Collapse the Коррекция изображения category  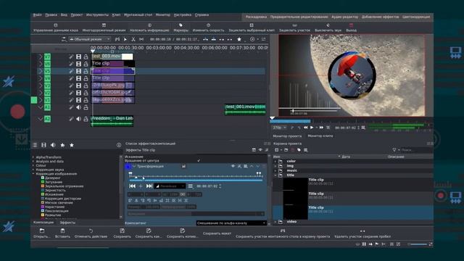click(33, 174)
